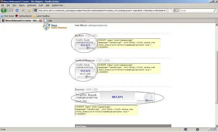Click the Alexa toolbar download link
This screenshot has width=218, height=132.
[59, 27]
